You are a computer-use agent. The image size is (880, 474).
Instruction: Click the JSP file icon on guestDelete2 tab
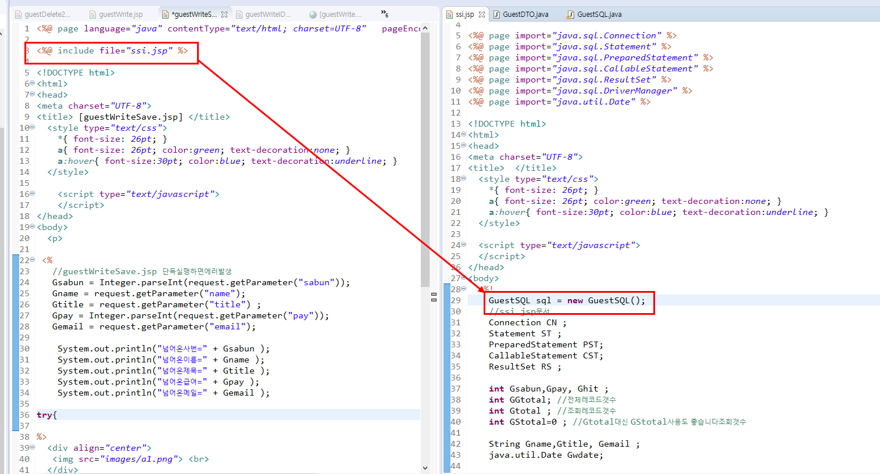[19, 15]
